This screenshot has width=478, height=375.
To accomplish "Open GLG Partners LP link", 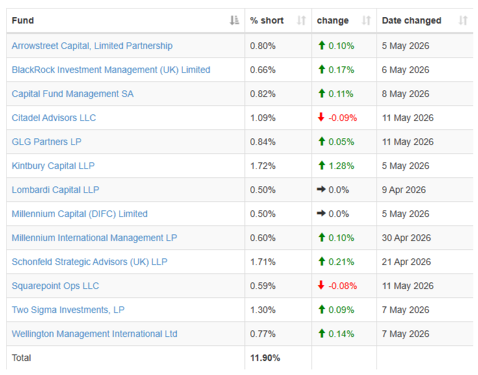I will point(46,142).
